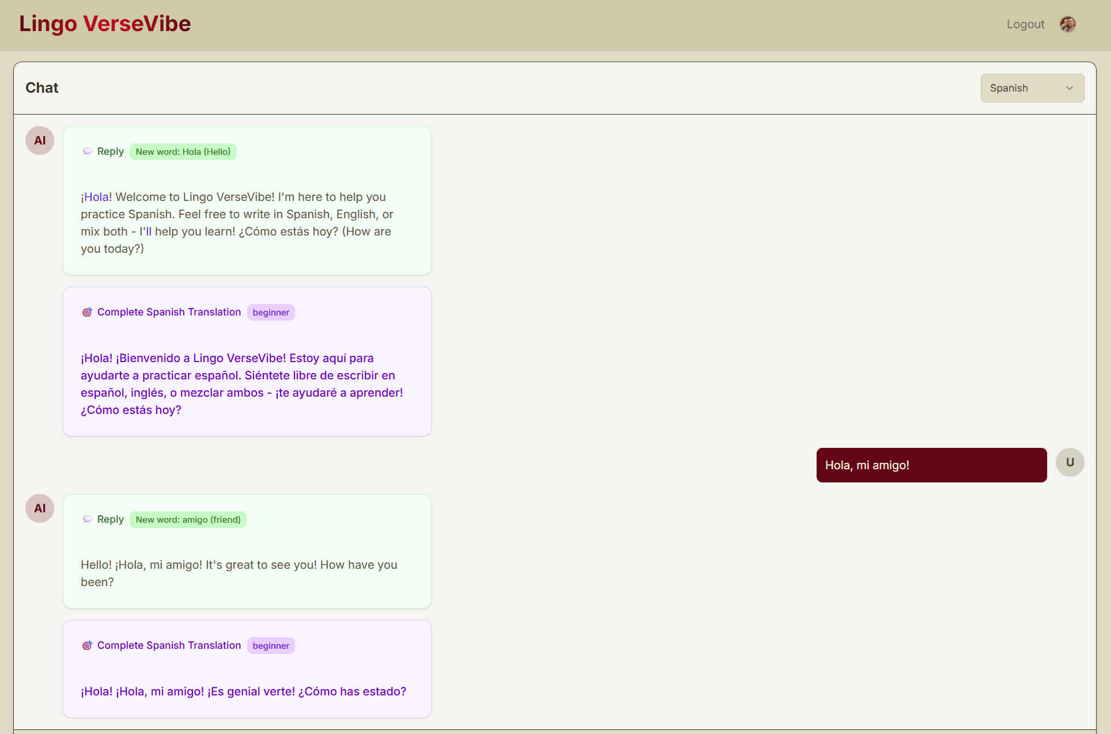Click target icon on first Spanish Translation
The height and width of the screenshot is (734, 1111).
click(87, 312)
